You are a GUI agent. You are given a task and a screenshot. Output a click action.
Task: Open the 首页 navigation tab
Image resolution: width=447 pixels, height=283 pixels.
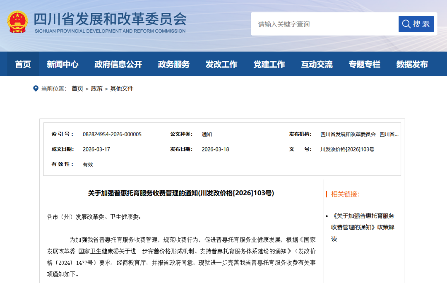pyautogui.click(x=23, y=64)
